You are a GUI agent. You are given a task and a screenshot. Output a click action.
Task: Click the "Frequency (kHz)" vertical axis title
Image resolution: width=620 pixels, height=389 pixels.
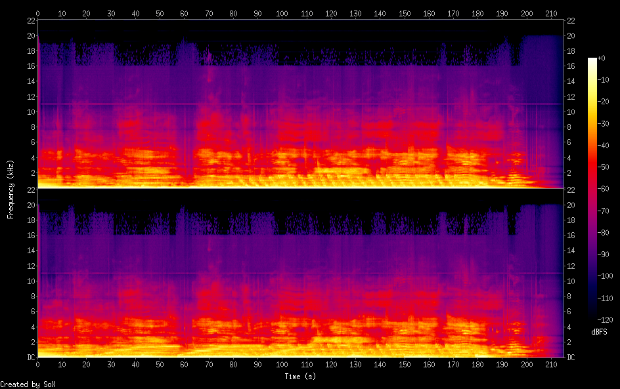coord(11,189)
